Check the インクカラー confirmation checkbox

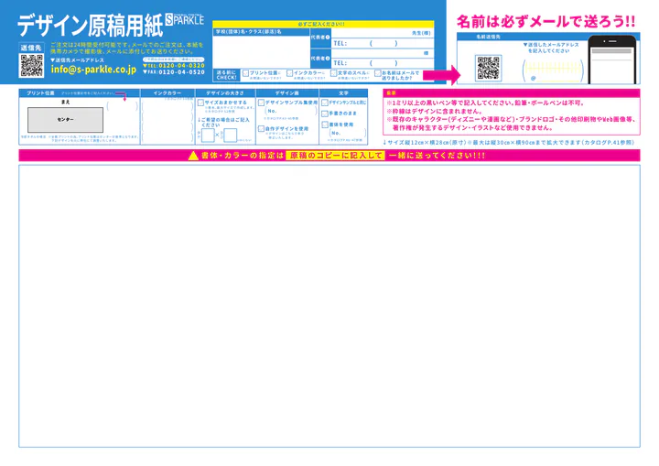[x=289, y=73]
